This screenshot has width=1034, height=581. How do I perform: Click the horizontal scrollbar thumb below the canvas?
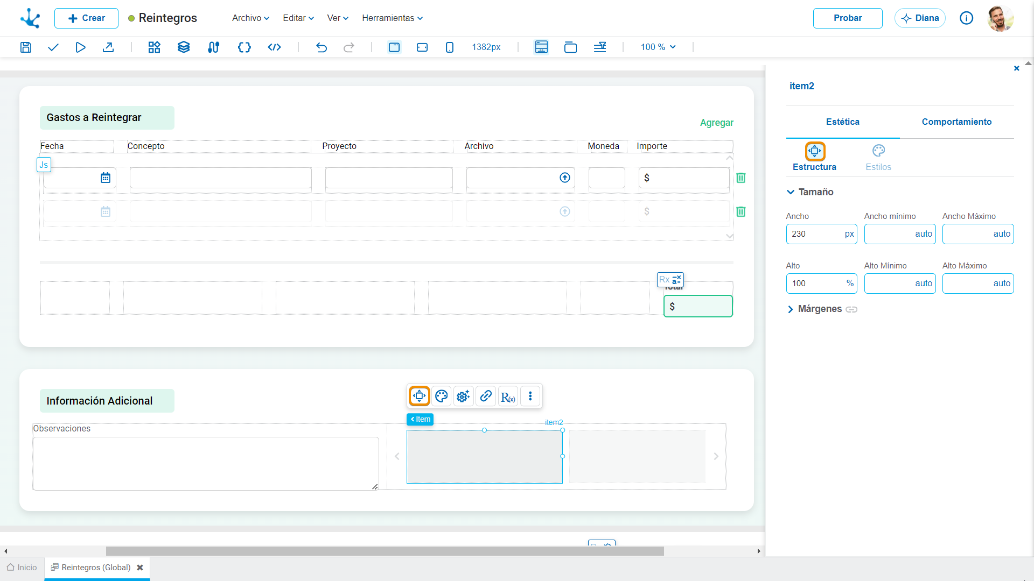coord(385,551)
